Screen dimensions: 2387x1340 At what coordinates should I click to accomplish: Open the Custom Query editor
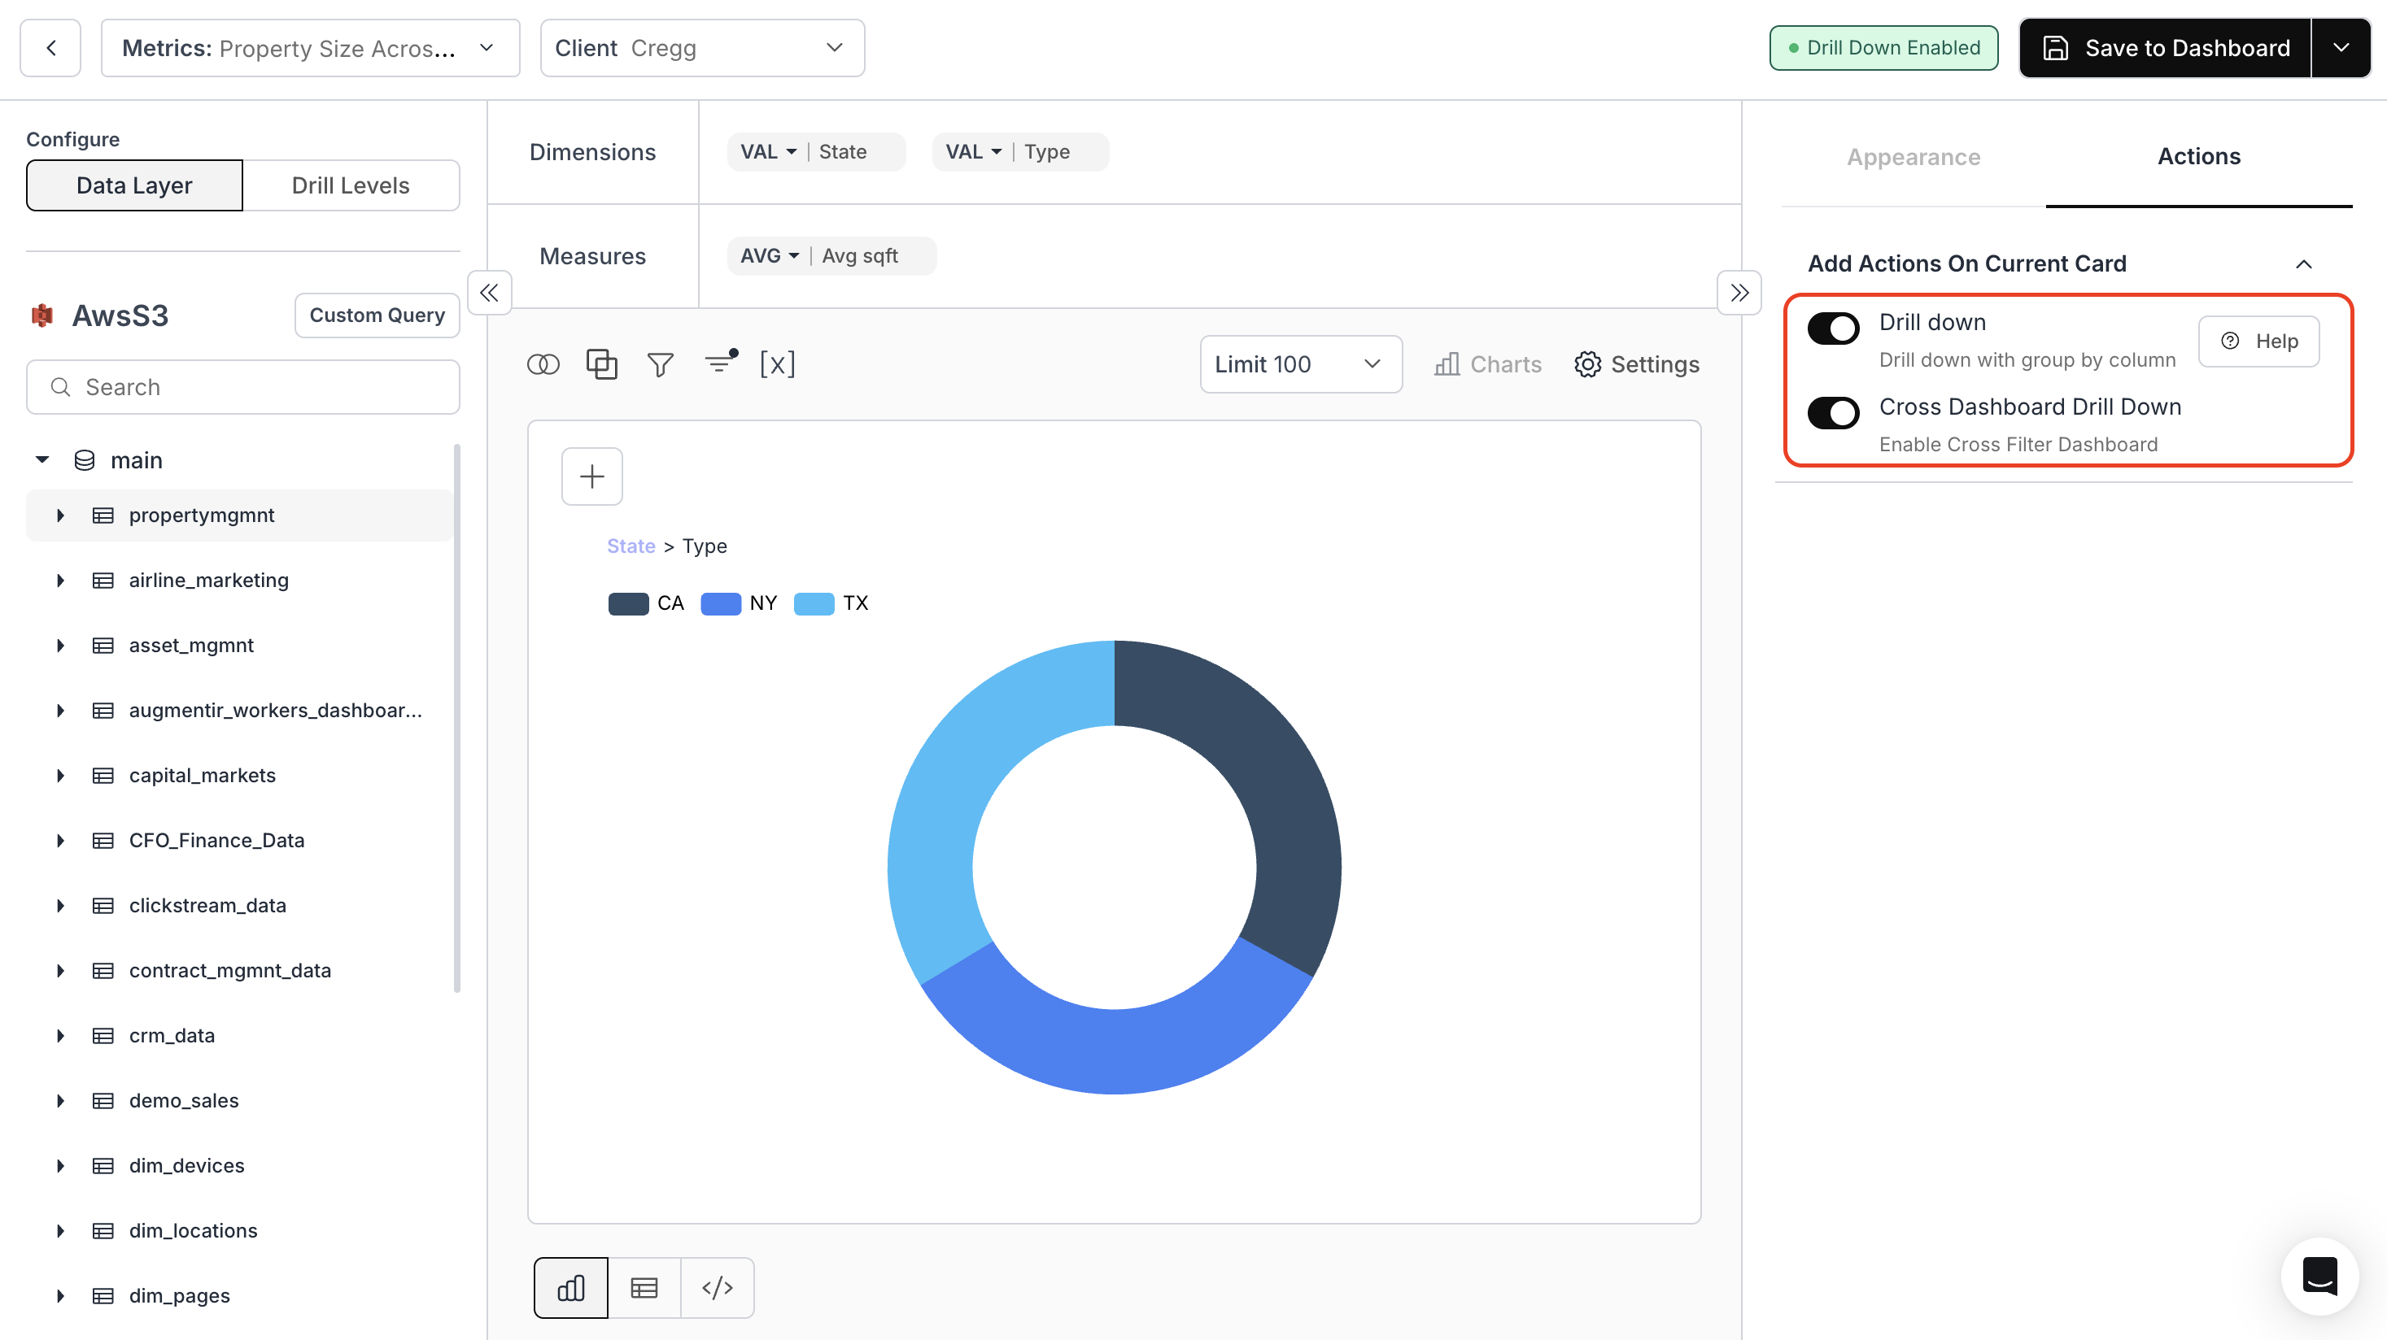click(x=376, y=315)
